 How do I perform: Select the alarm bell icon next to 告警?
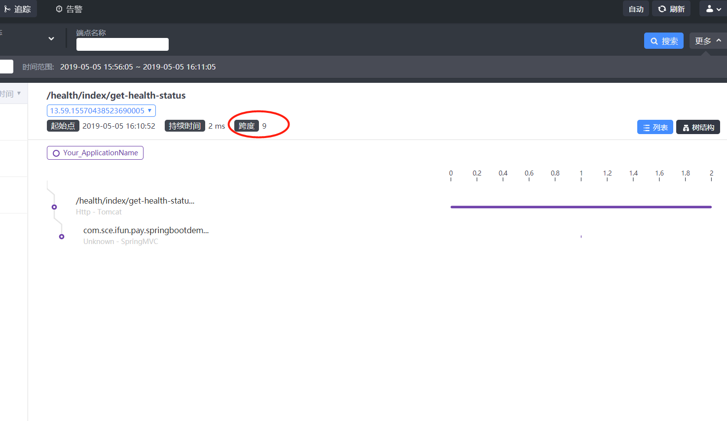tap(60, 8)
